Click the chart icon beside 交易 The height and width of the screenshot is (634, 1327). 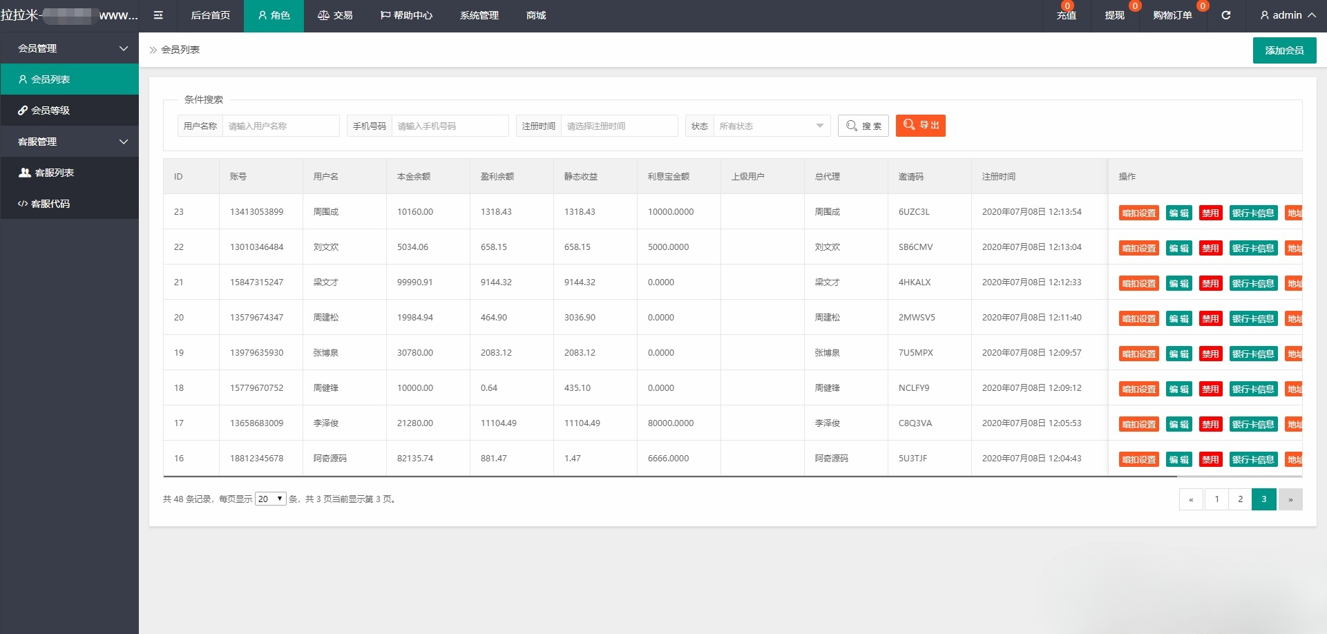(323, 15)
